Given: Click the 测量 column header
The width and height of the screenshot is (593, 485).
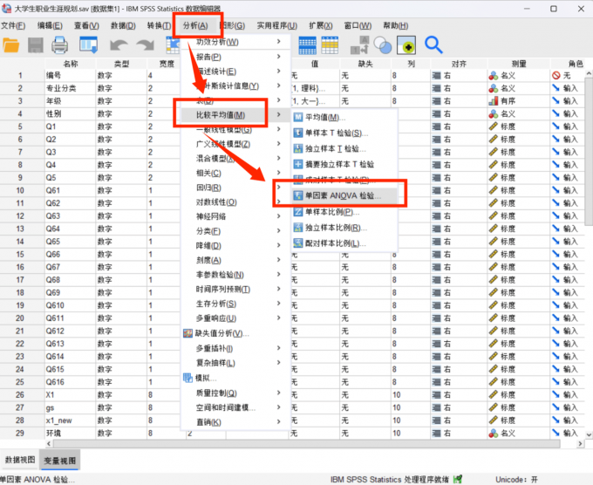Looking at the screenshot, I should click(519, 64).
